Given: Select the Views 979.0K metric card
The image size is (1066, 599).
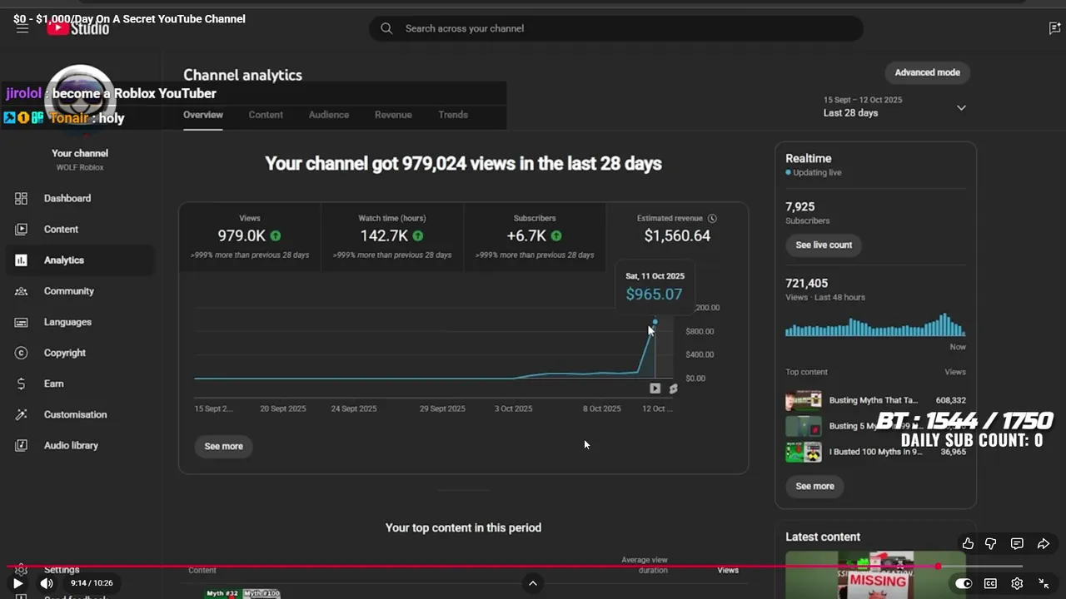Looking at the screenshot, I should 250,236.
